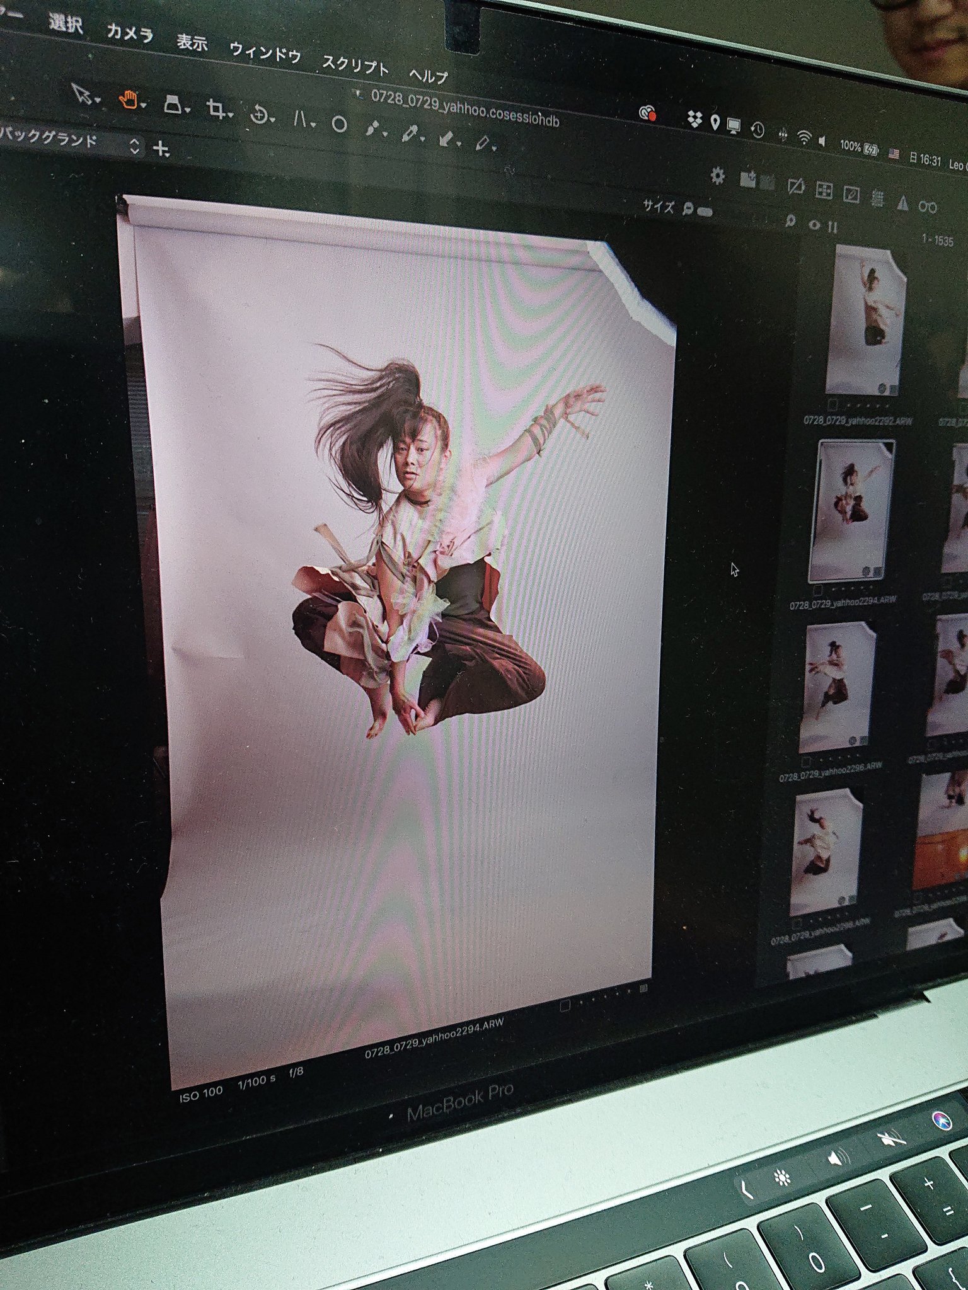Expand the Touch Bar control strip chevron
This screenshot has width=968, height=1290.
point(747,1190)
